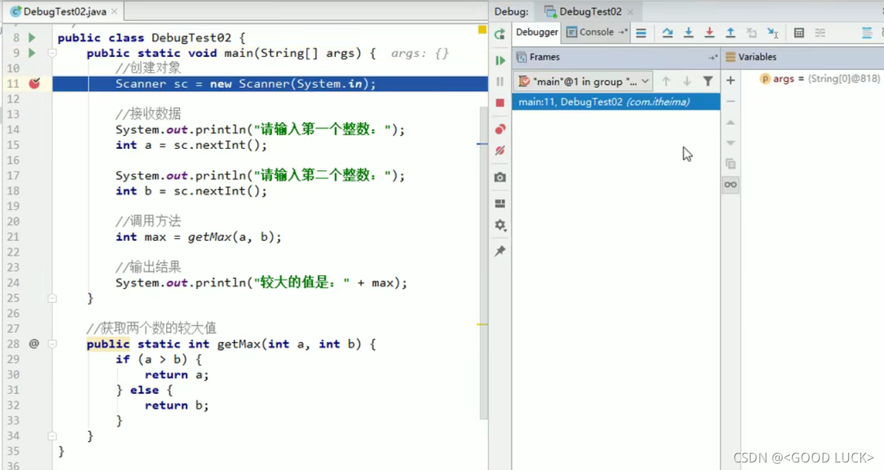Run the class from line 8 gutter arrow
This screenshot has width=884, height=470.
32,38
